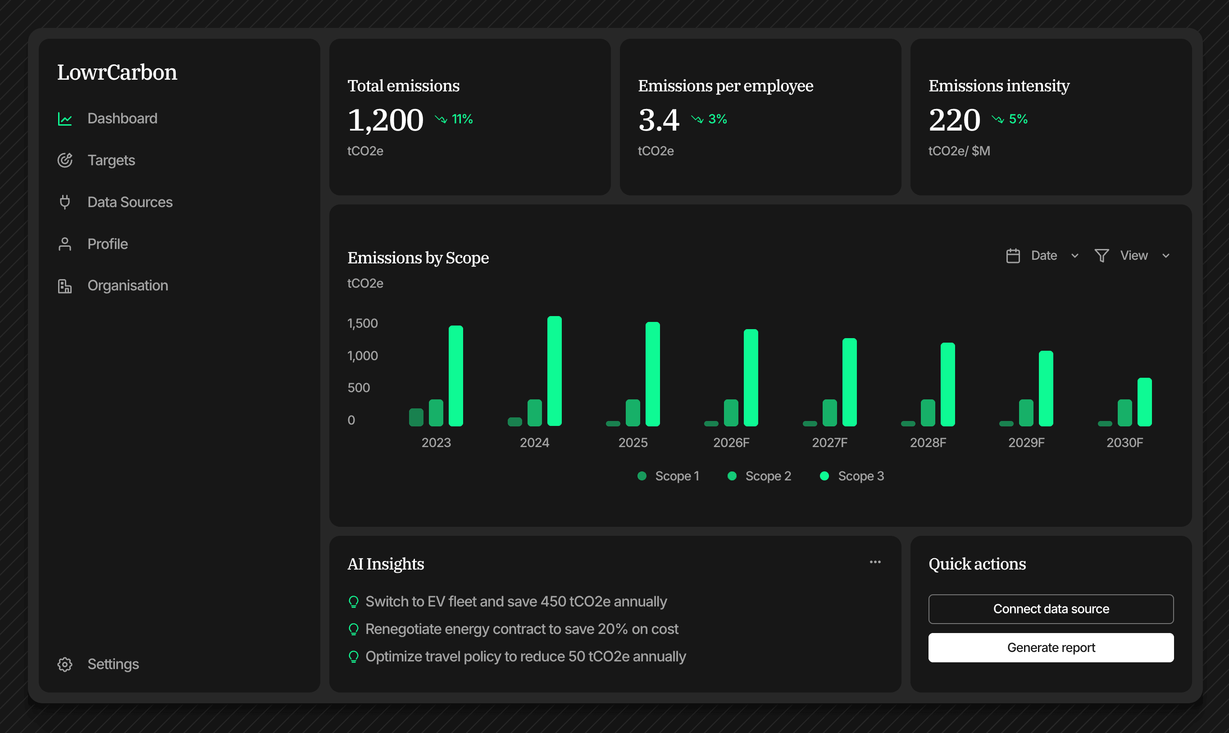The height and width of the screenshot is (733, 1229).
Task: Select the Dashboard line-chart icon
Action: pos(65,118)
